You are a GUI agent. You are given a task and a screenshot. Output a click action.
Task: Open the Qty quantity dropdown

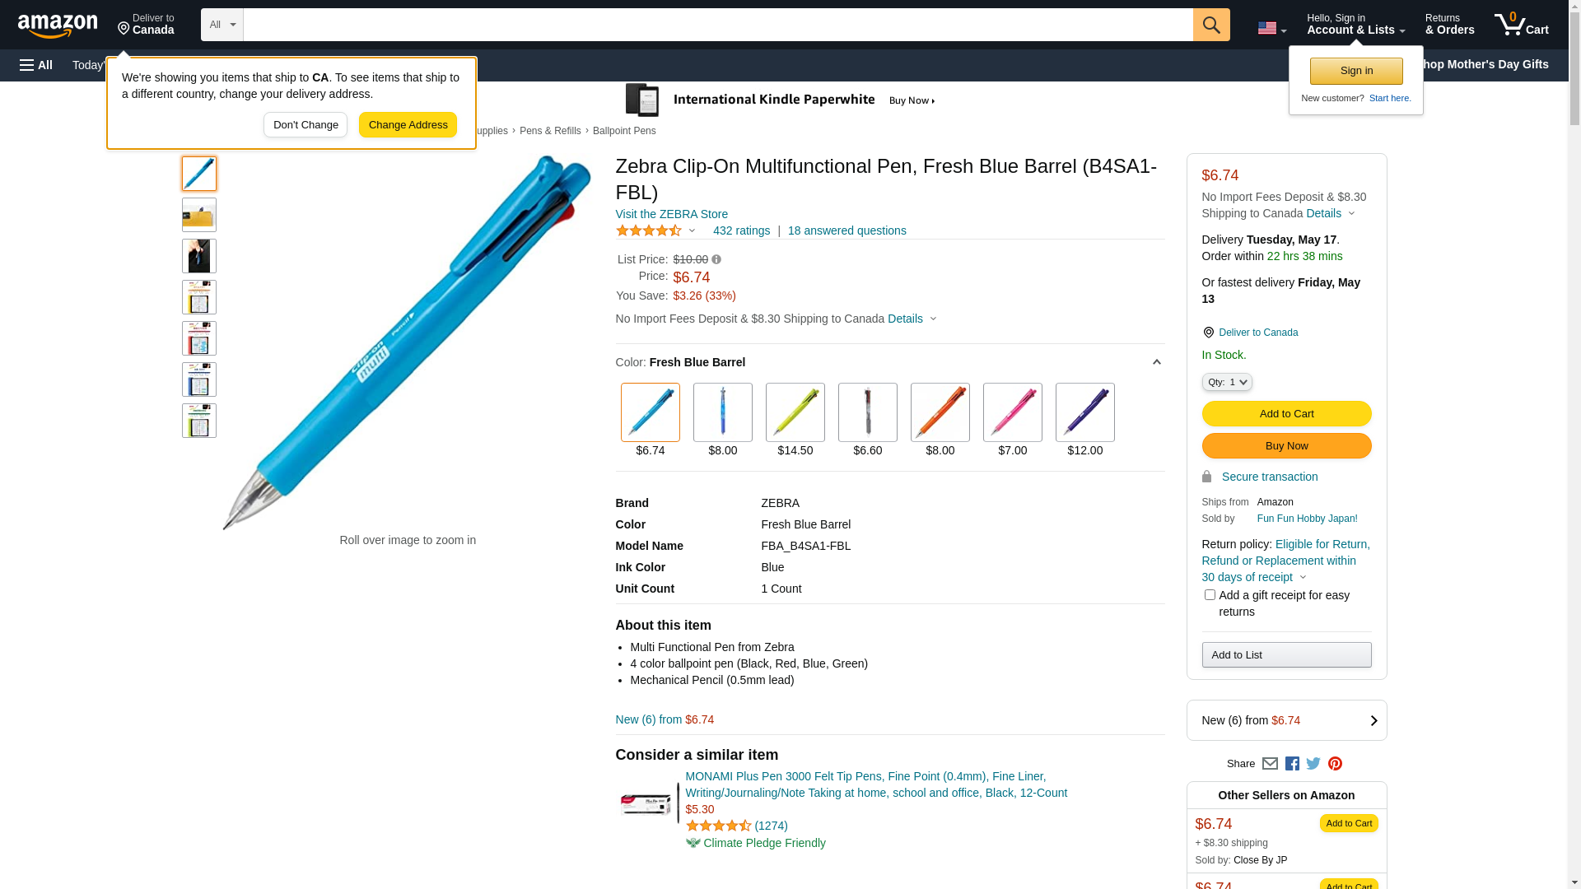tap(1227, 382)
